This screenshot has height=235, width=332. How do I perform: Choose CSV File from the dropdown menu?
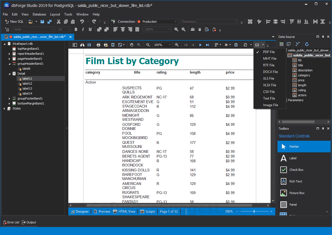click(269, 92)
